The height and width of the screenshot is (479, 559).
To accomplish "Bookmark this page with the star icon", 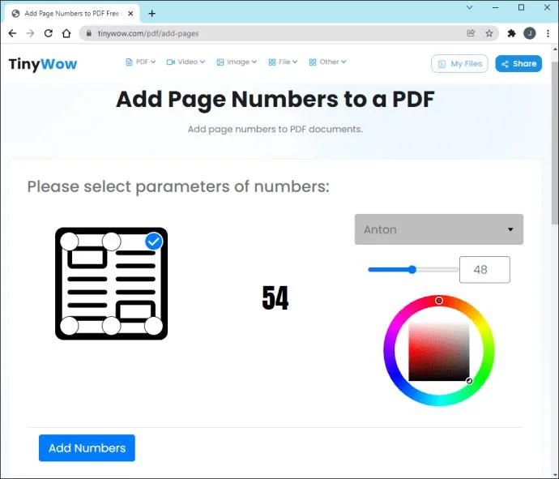I will (489, 33).
